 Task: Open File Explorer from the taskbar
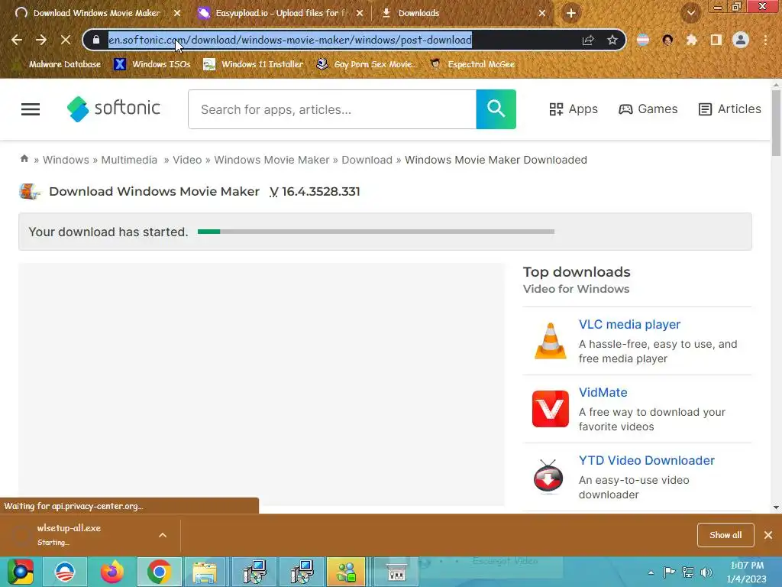(205, 572)
